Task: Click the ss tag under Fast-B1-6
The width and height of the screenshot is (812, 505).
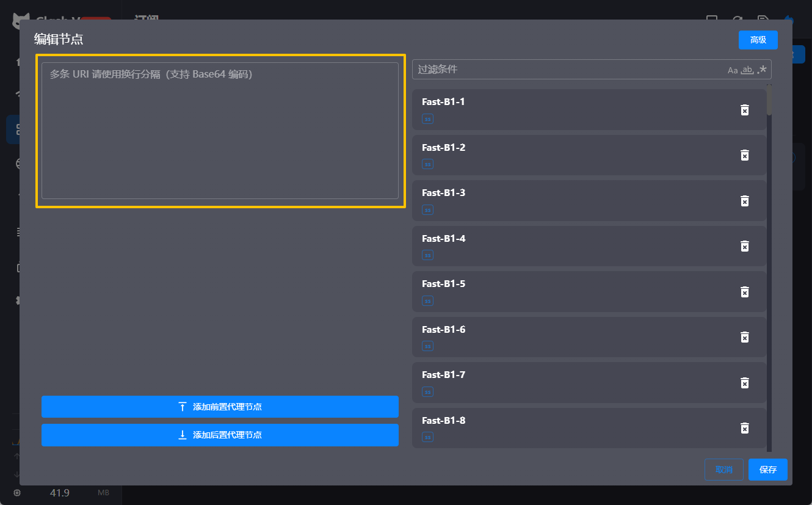Action: 428,346
